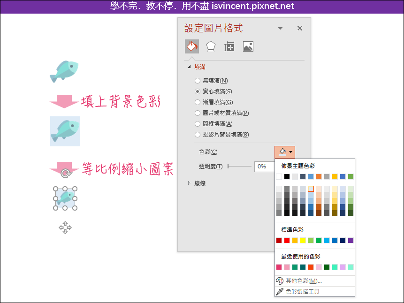
Task: Open the Size & Properties tab icon
Action: tap(229, 46)
